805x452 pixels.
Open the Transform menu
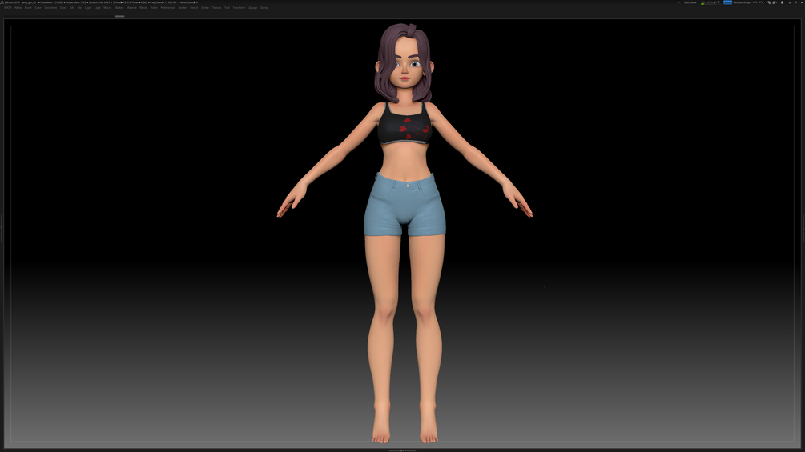click(239, 8)
